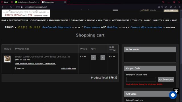
Task: Open the profile account icon
Action: tap(175, 7)
